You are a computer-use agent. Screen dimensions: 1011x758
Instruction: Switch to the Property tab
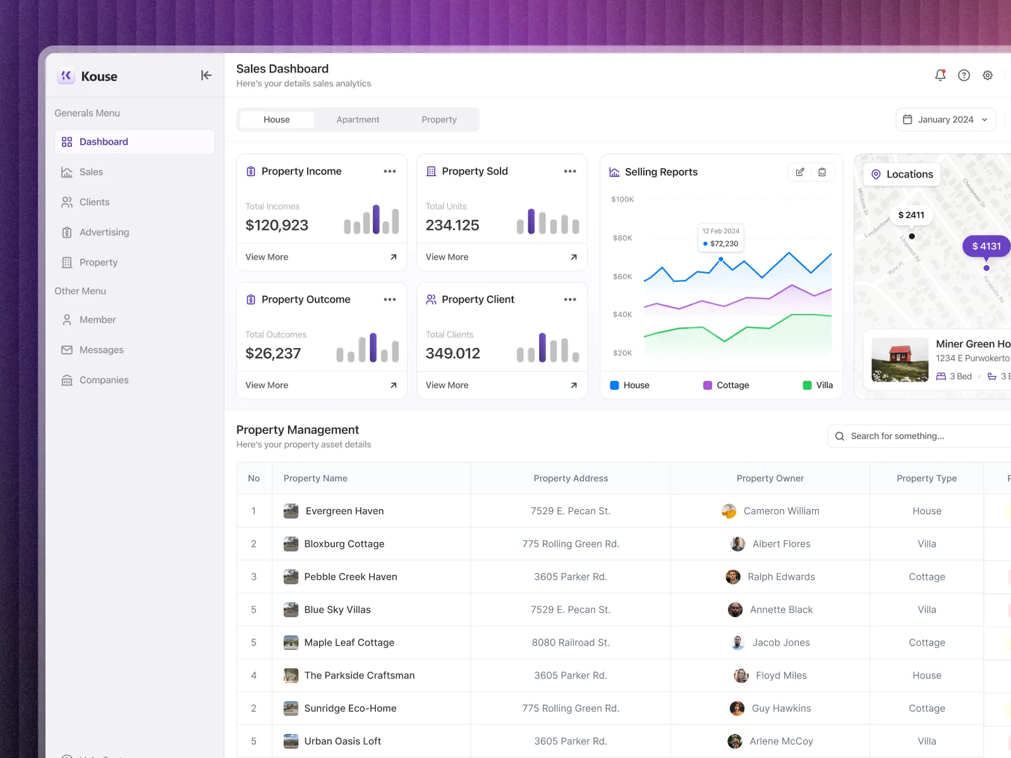(439, 120)
